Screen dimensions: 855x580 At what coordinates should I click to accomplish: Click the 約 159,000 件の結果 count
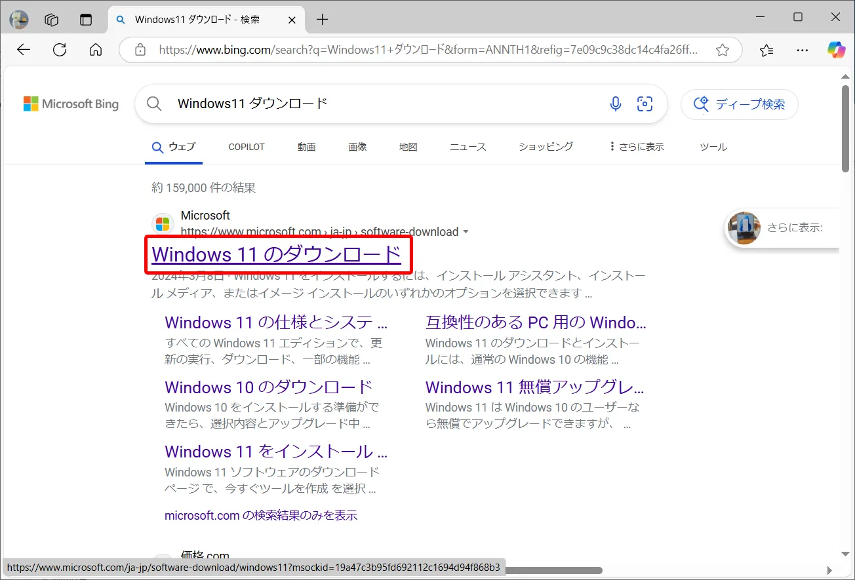203,188
